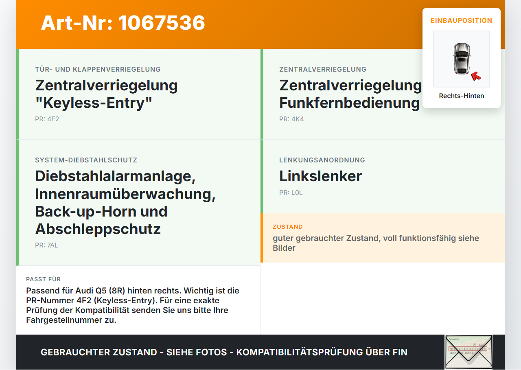521x370 pixels.
Task: Click PR: L0L code text
Action: tap(291, 193)
